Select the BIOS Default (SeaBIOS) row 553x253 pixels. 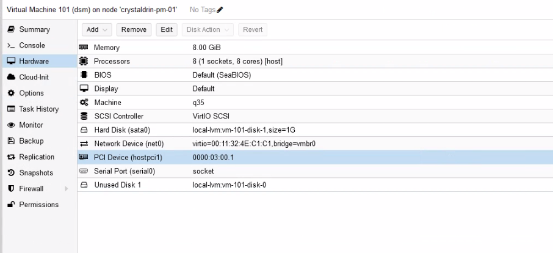pyautogui.click(x=244, y=75)
